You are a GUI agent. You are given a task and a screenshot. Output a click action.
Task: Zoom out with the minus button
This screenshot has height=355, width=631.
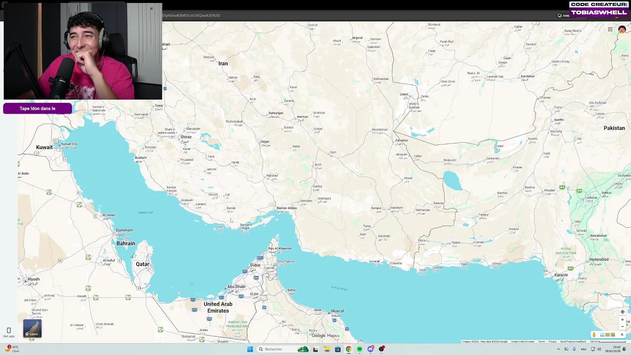pos(622,326)
